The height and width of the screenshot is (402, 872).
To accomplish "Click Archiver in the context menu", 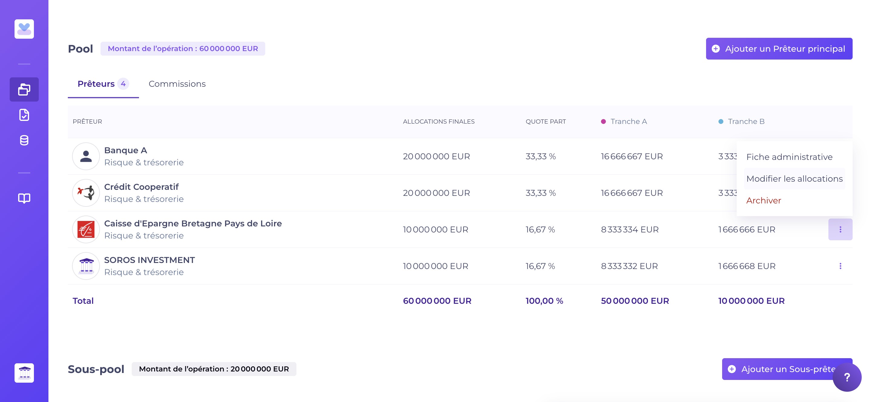I will tap(763, 201).
